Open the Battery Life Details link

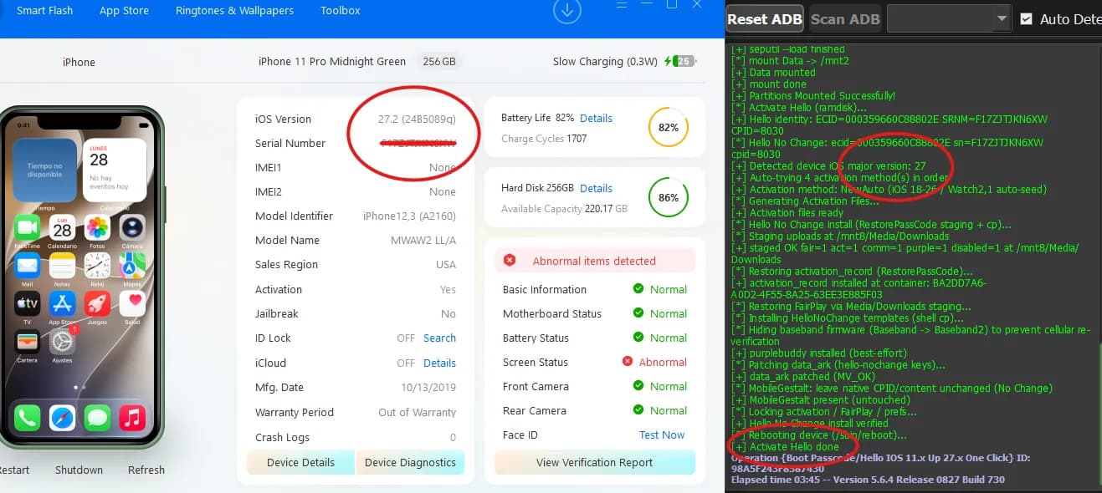pyautogui.click(x=596, y=118)
